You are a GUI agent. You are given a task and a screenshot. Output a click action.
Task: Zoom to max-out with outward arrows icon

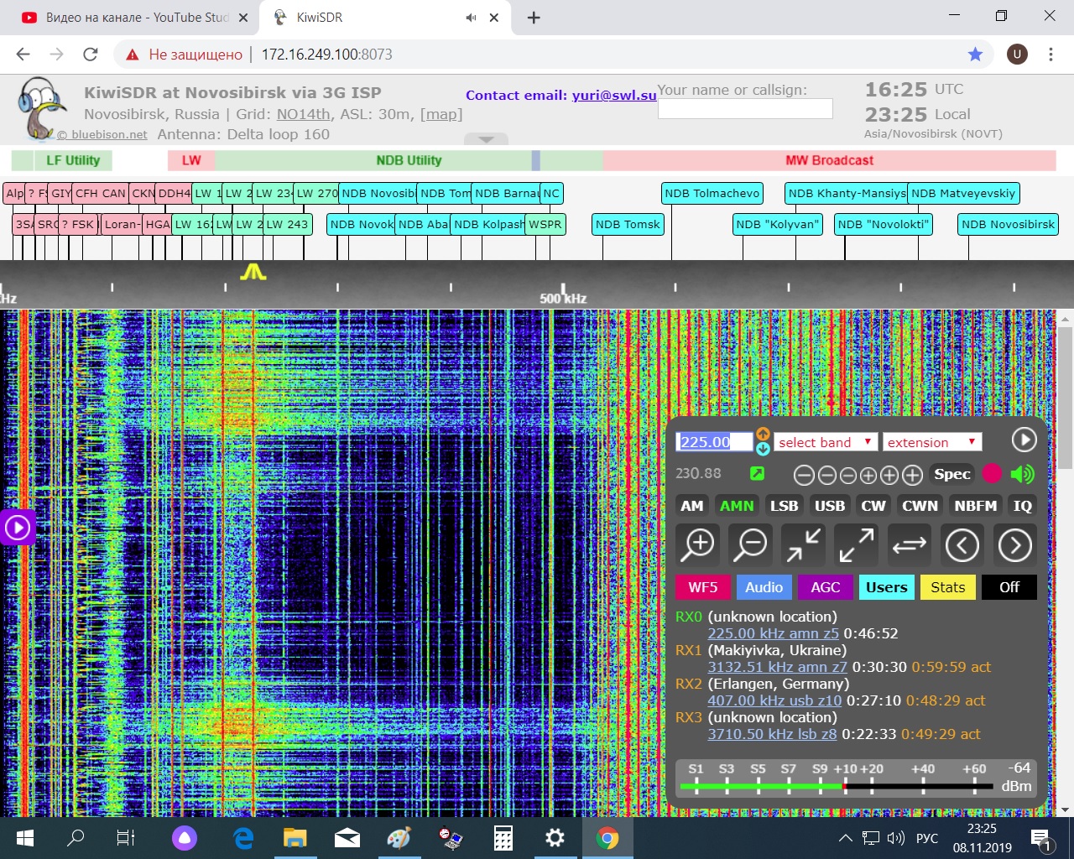point(856,545)
